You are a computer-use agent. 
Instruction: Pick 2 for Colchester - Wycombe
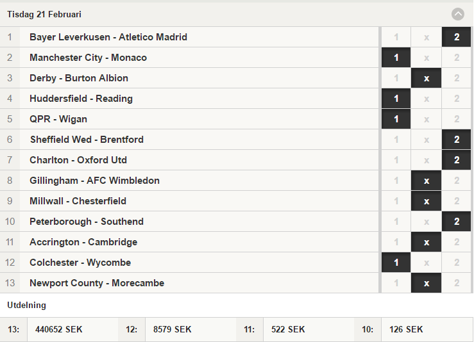coord(457,263)
